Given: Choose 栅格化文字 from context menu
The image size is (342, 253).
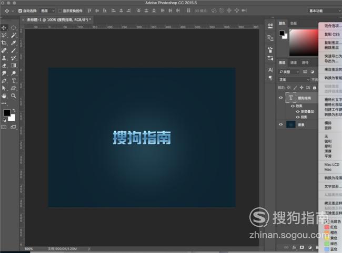Looking at the screenshot, I should pyautogui.click(x=333, y=100).
